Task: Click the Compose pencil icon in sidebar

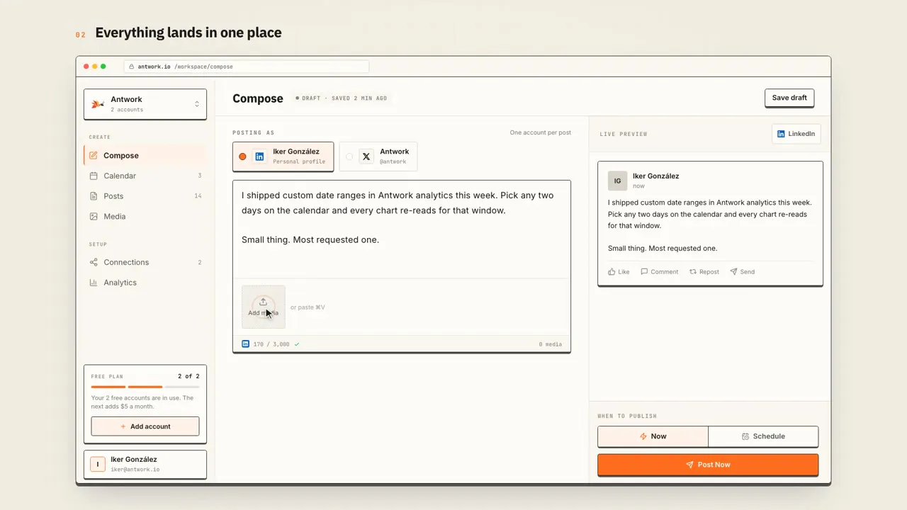Action: point(94,155)
